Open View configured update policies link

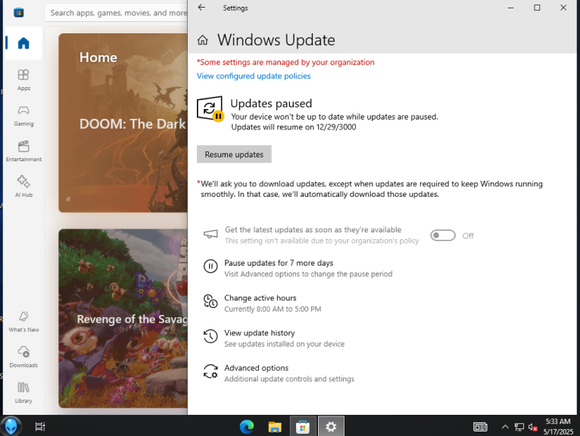[x=254, y=76]
